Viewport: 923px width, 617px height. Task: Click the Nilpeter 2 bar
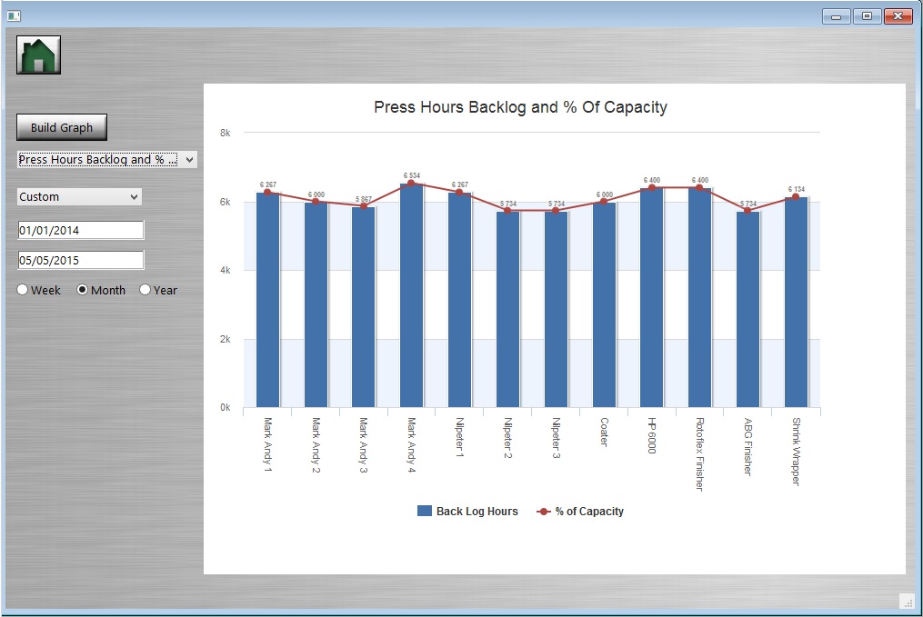pos(507,309)
